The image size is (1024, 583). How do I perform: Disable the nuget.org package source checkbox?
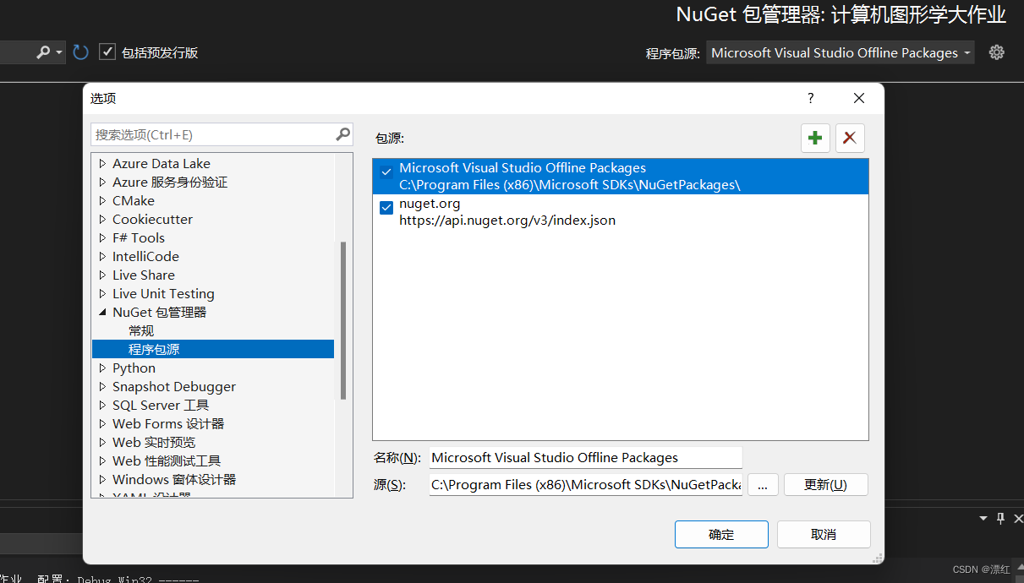[386, 207]
